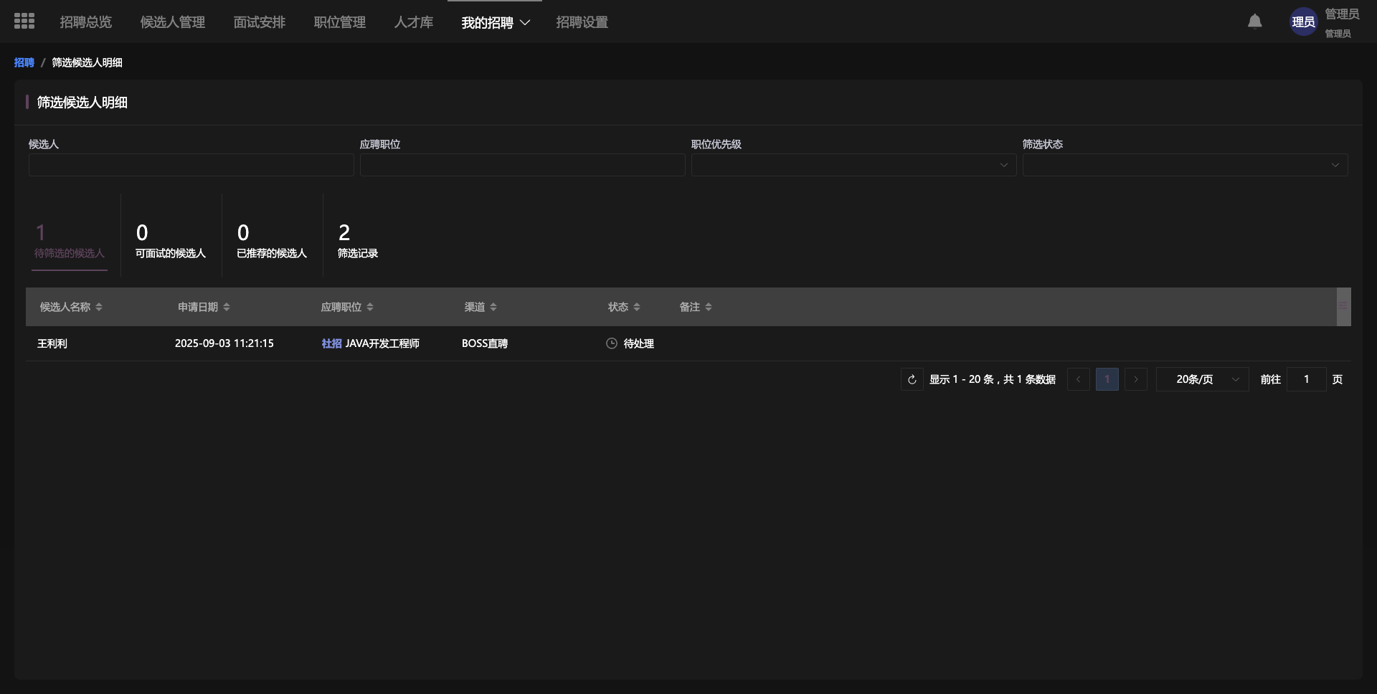Open table column settings icon at header right
Viewport: 1377px width, 694px height.
(1343, 307)
